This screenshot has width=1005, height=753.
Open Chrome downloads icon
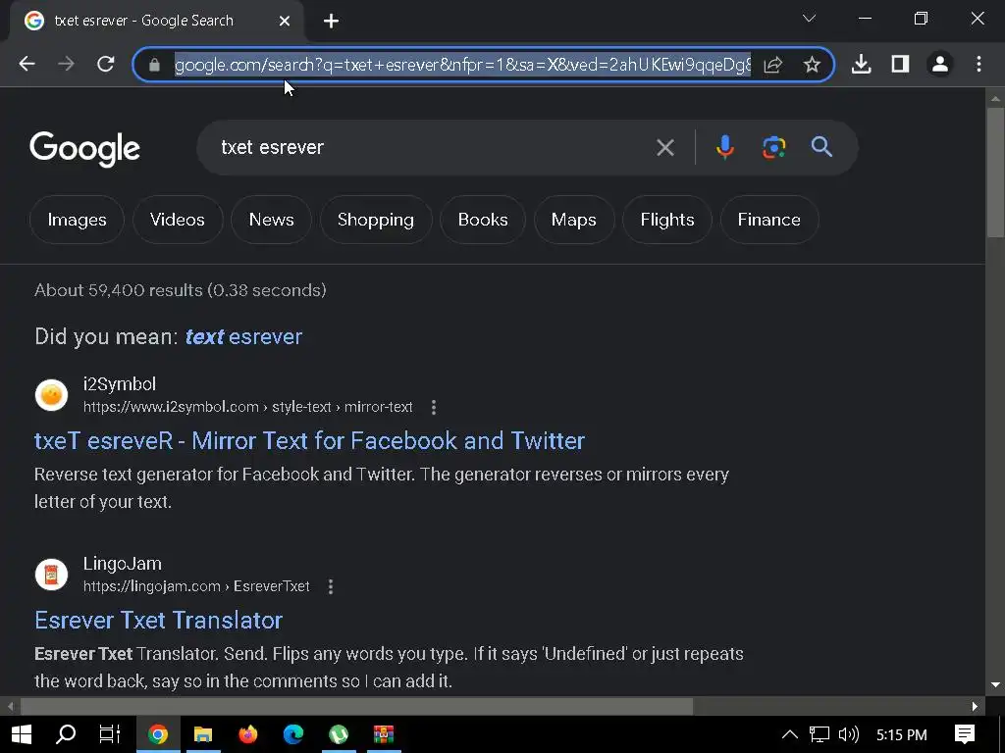point(862,64)
